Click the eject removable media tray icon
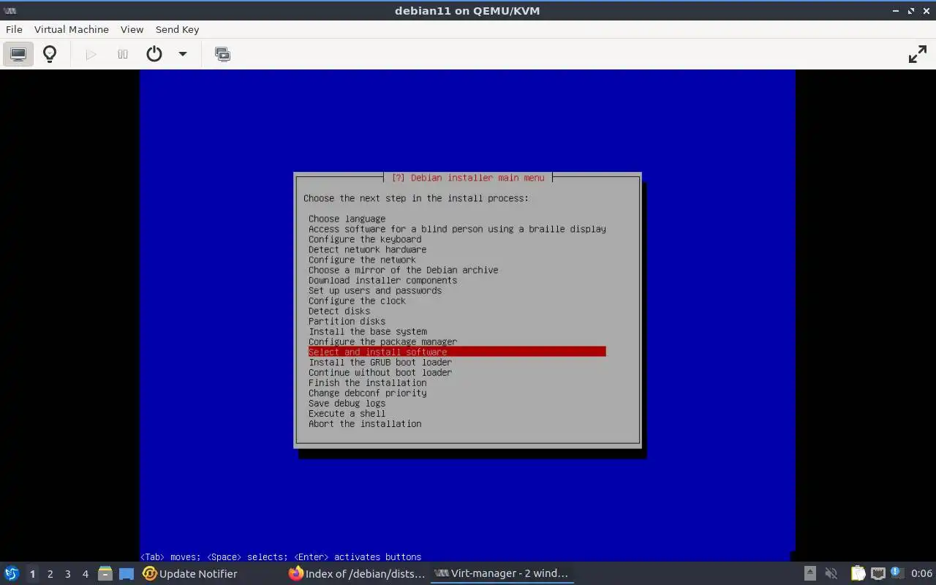Image resolution: width=936 pixels, height=585 pixels. click(x=810, y=573)
